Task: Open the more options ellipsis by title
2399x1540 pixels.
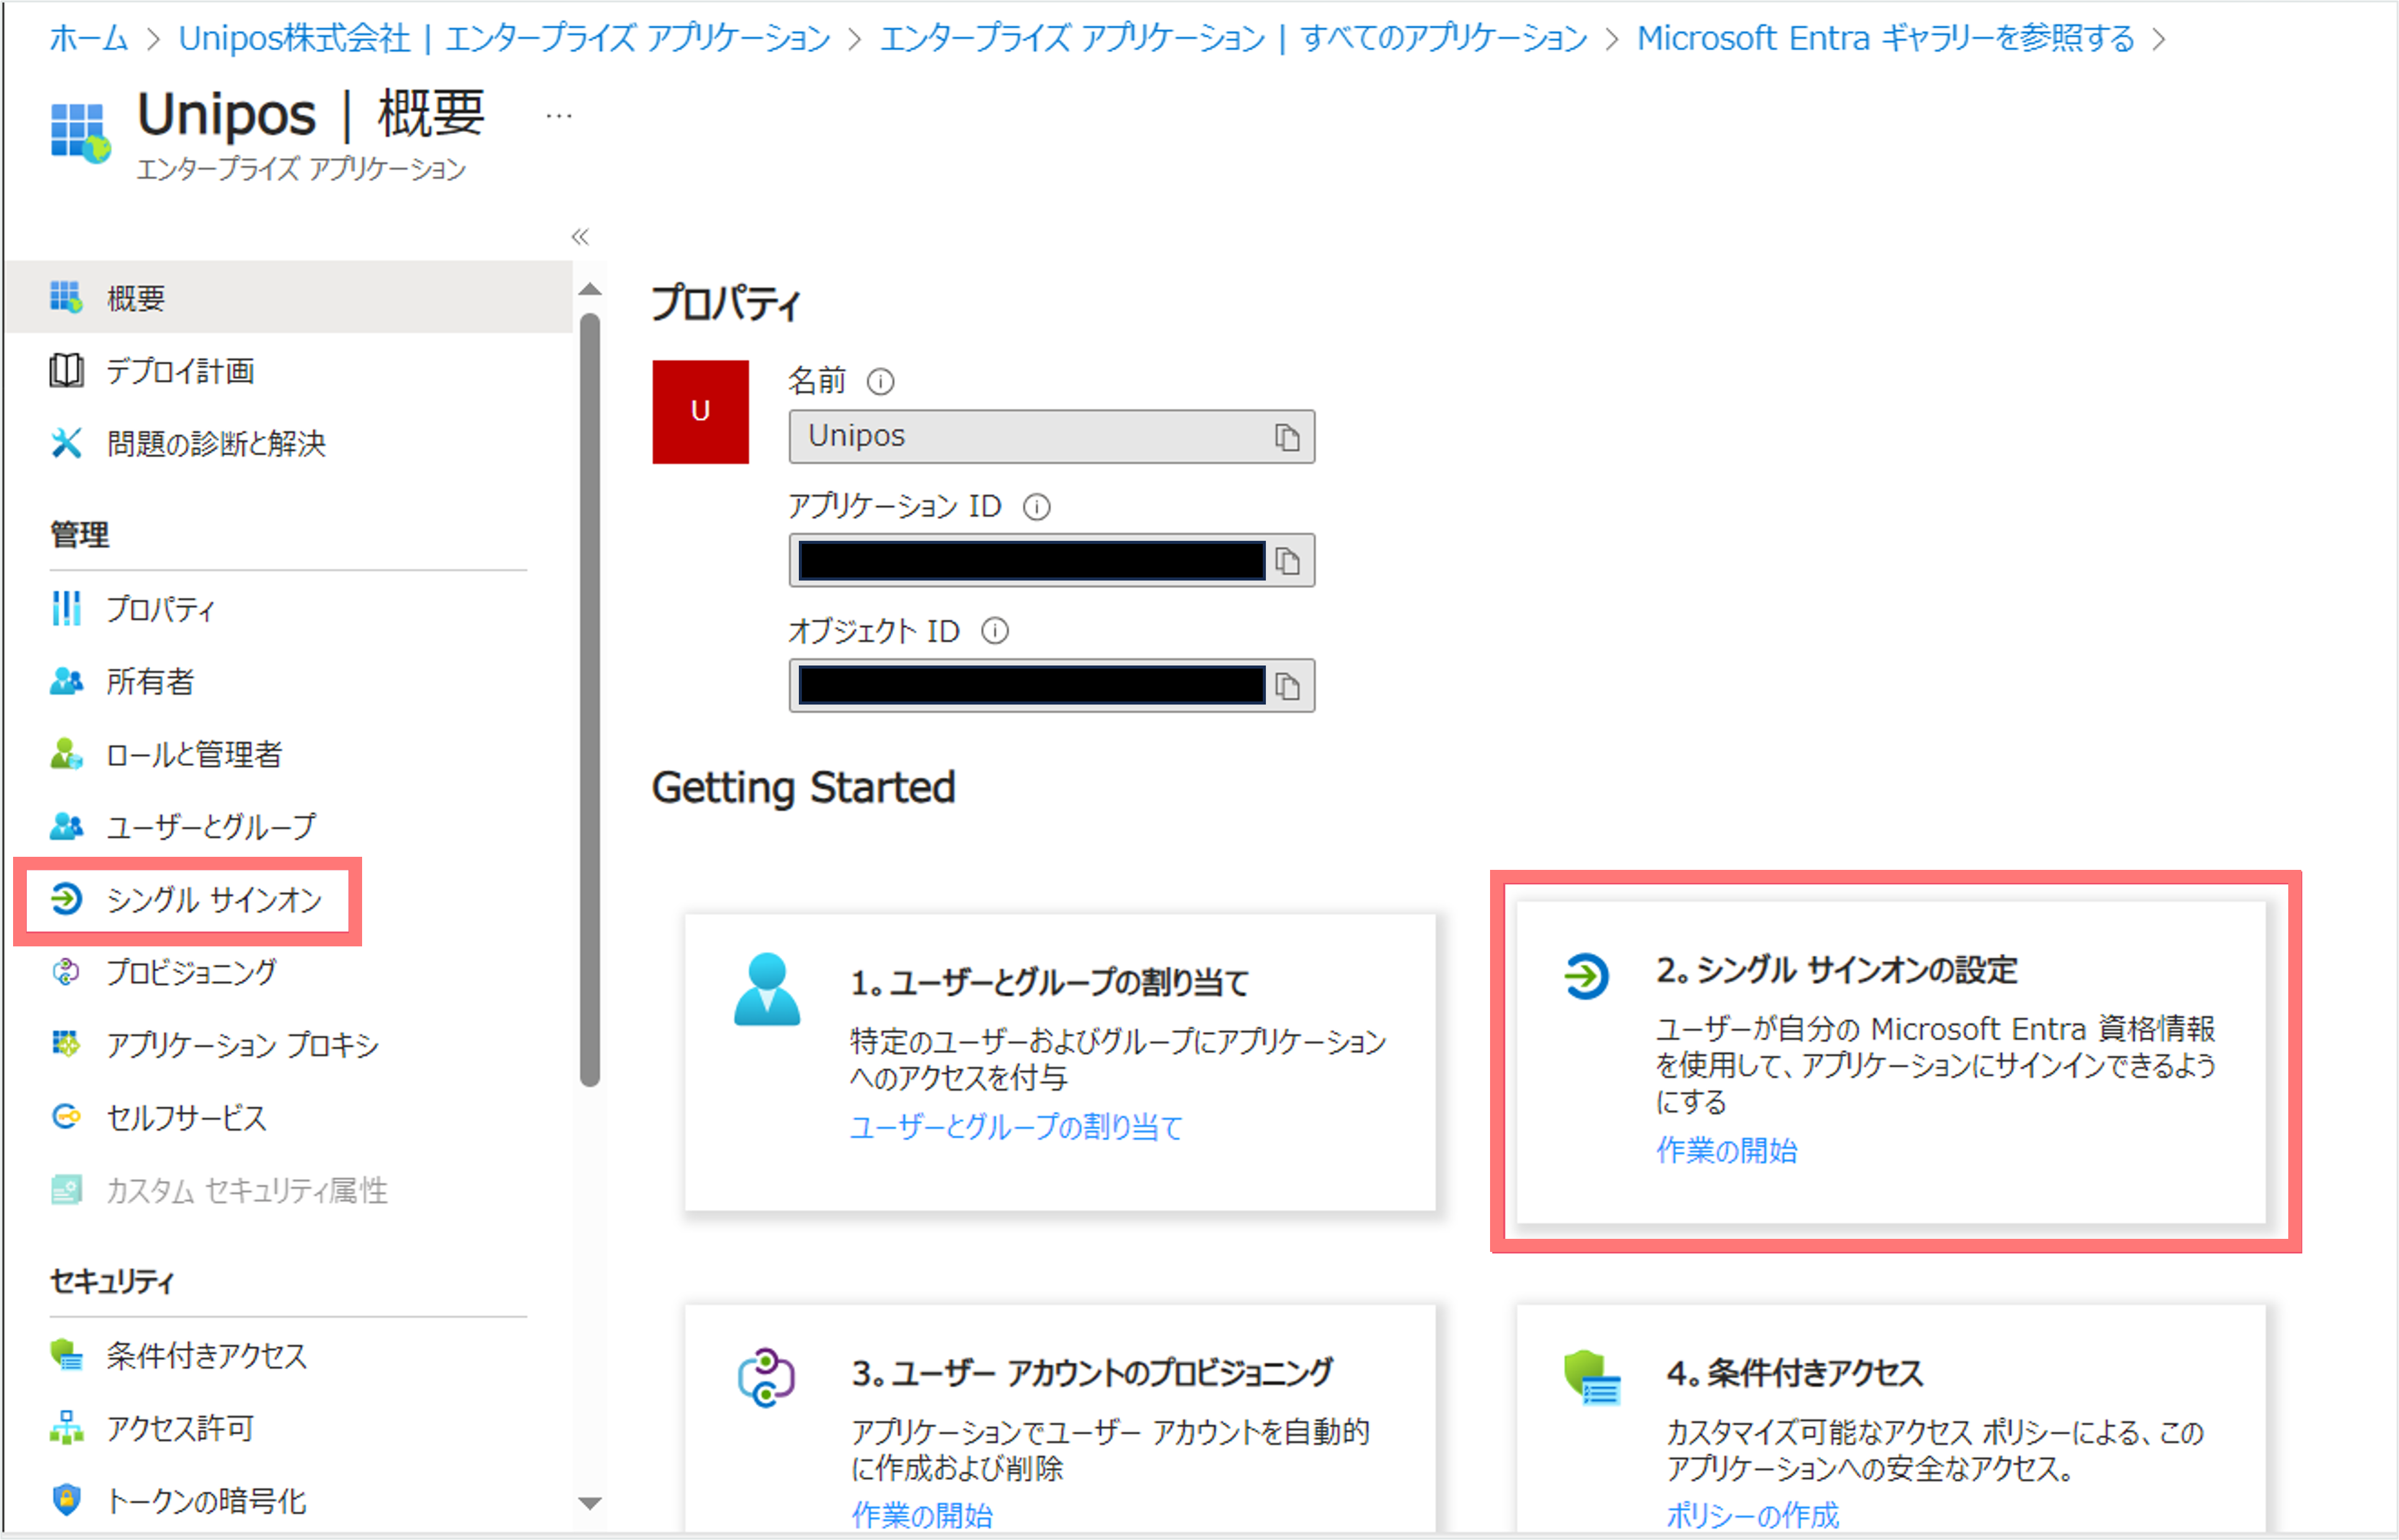Action: point(560,116)
